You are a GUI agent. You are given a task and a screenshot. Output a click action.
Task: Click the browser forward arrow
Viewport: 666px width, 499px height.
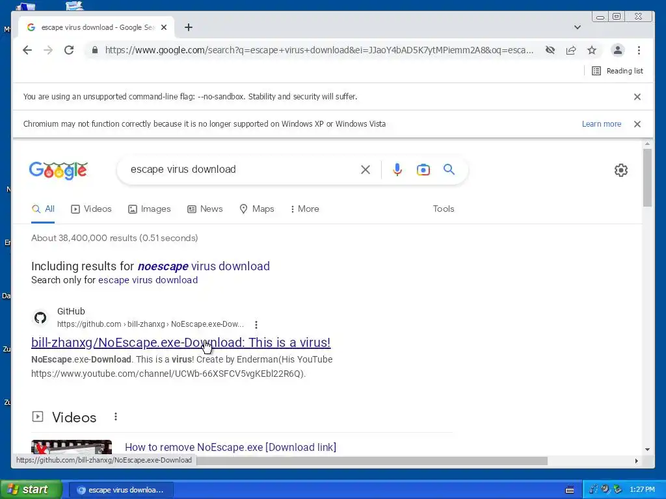click(x=48, y=50)
